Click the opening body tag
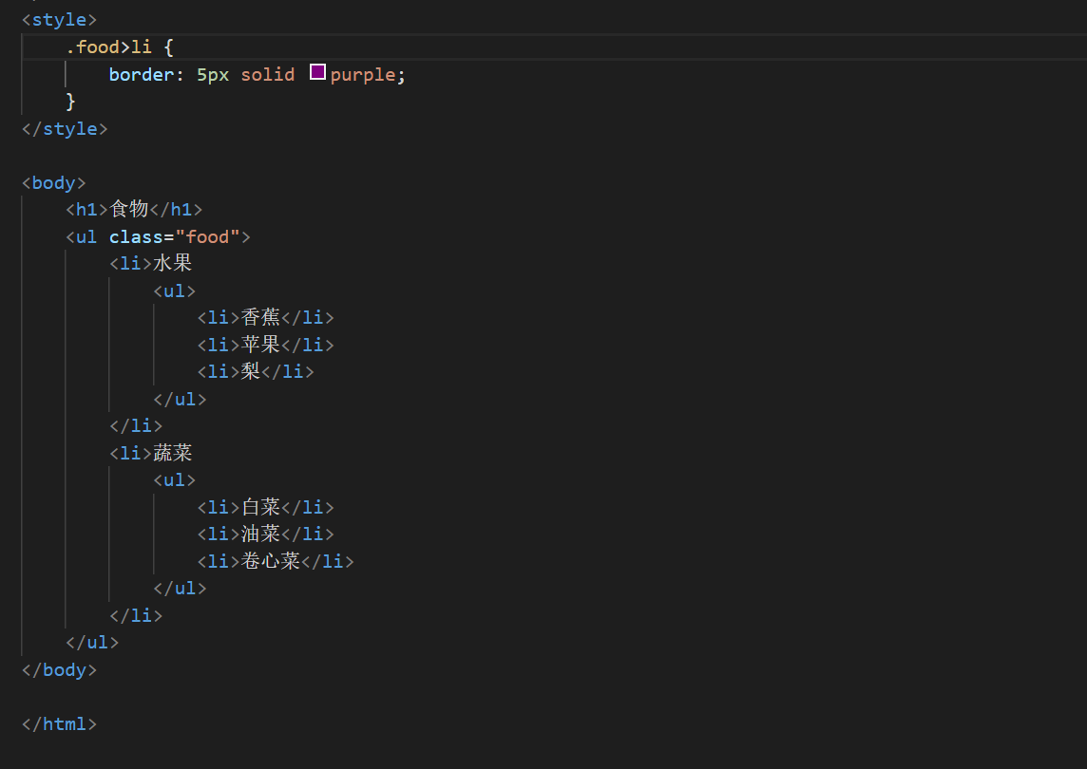Viewport: 1087px width, 769px height. pos(52,181)
